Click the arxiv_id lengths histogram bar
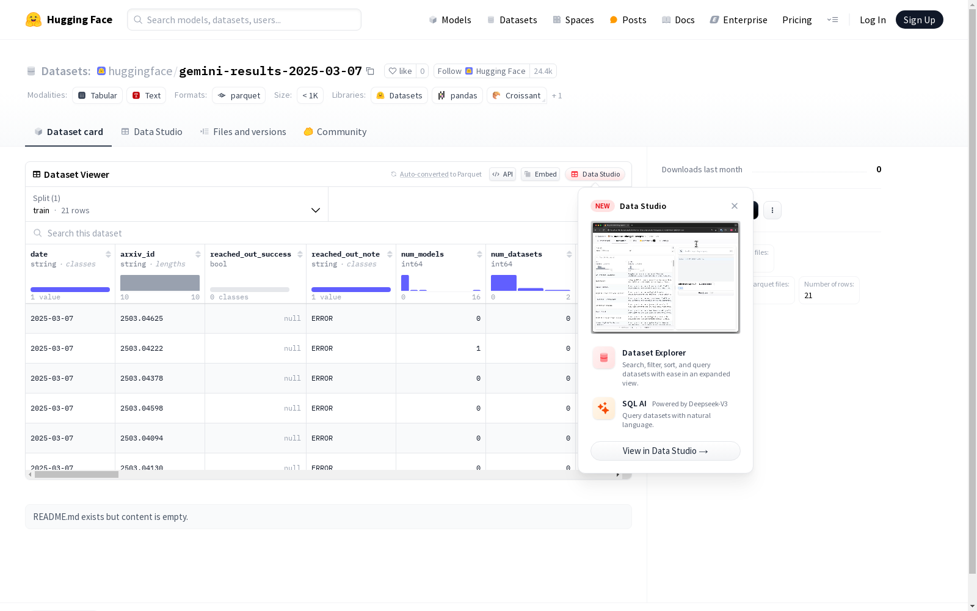This screenshot has width=977, height=611. (160, 283)
